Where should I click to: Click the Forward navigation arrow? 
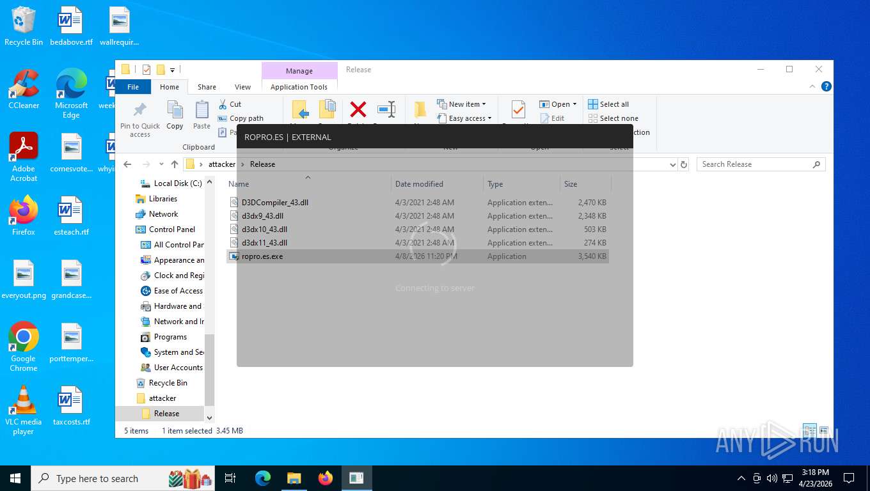(x=146, y=164)
